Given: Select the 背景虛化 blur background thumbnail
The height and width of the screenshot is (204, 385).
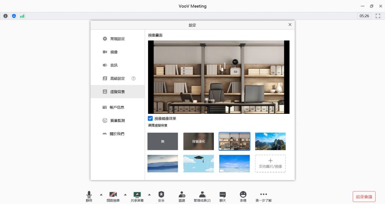Looking at the screenshot, I should [x=199, y=141].
